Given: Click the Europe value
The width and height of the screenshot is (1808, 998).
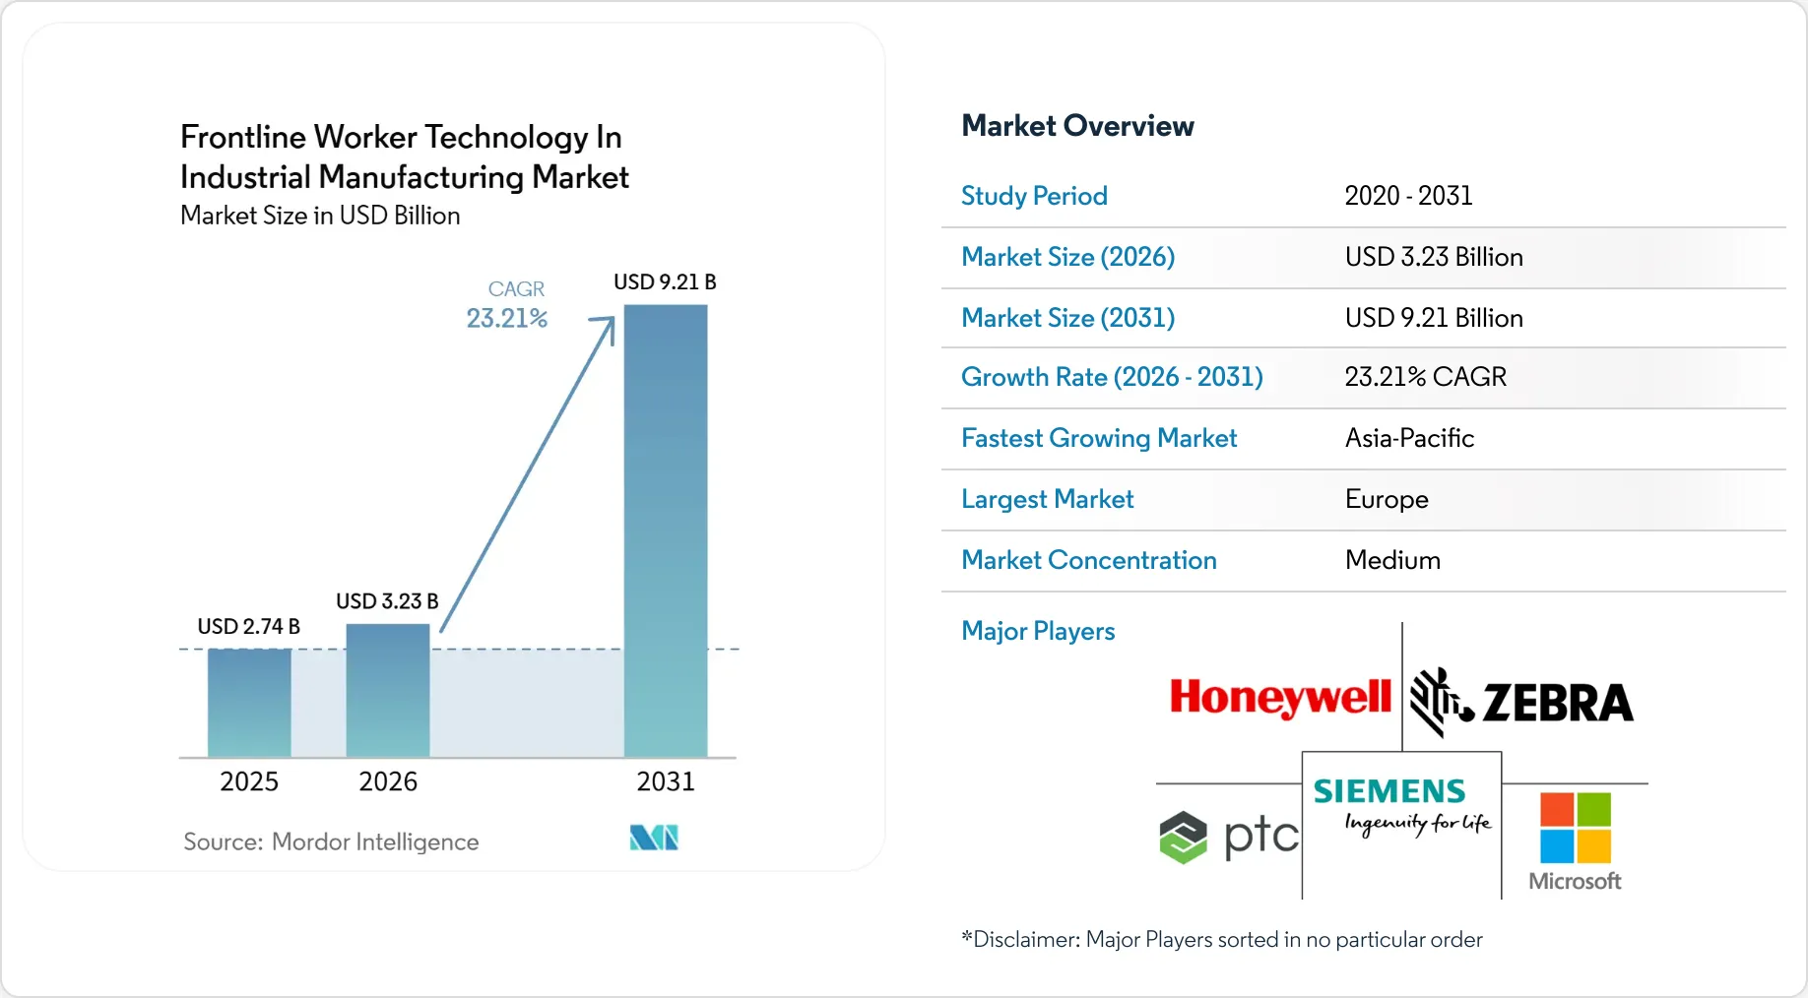Looking at the screenshot, I should point(1387,500).
